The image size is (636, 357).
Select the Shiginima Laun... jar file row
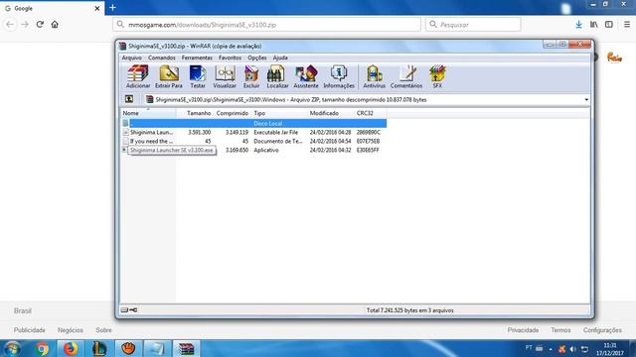pos(254,132)
